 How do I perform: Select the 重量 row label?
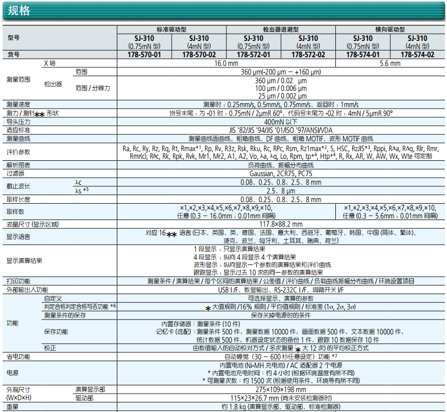(x=13, y=407)
